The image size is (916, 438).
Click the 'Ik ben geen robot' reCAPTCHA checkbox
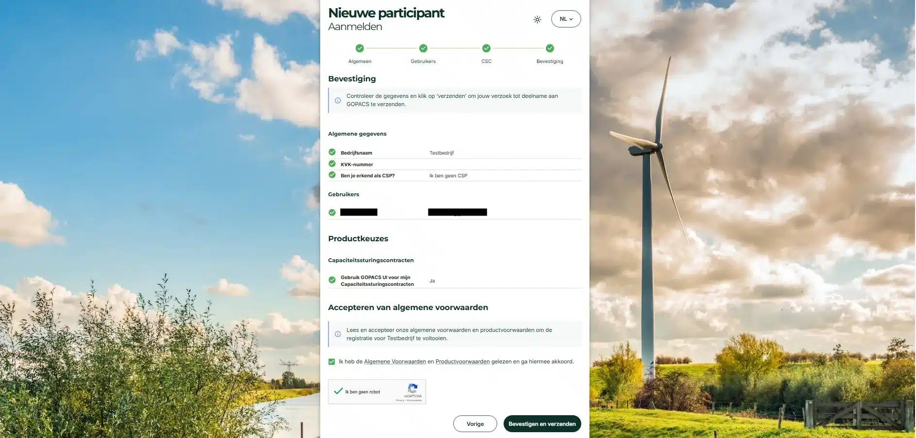tap(339, 391)
